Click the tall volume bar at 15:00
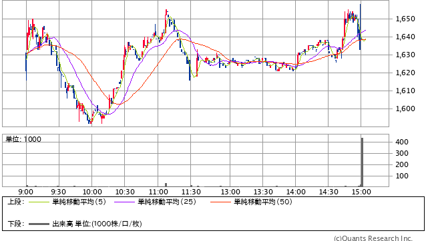426x241 pixels. click(x=362, y=162)
